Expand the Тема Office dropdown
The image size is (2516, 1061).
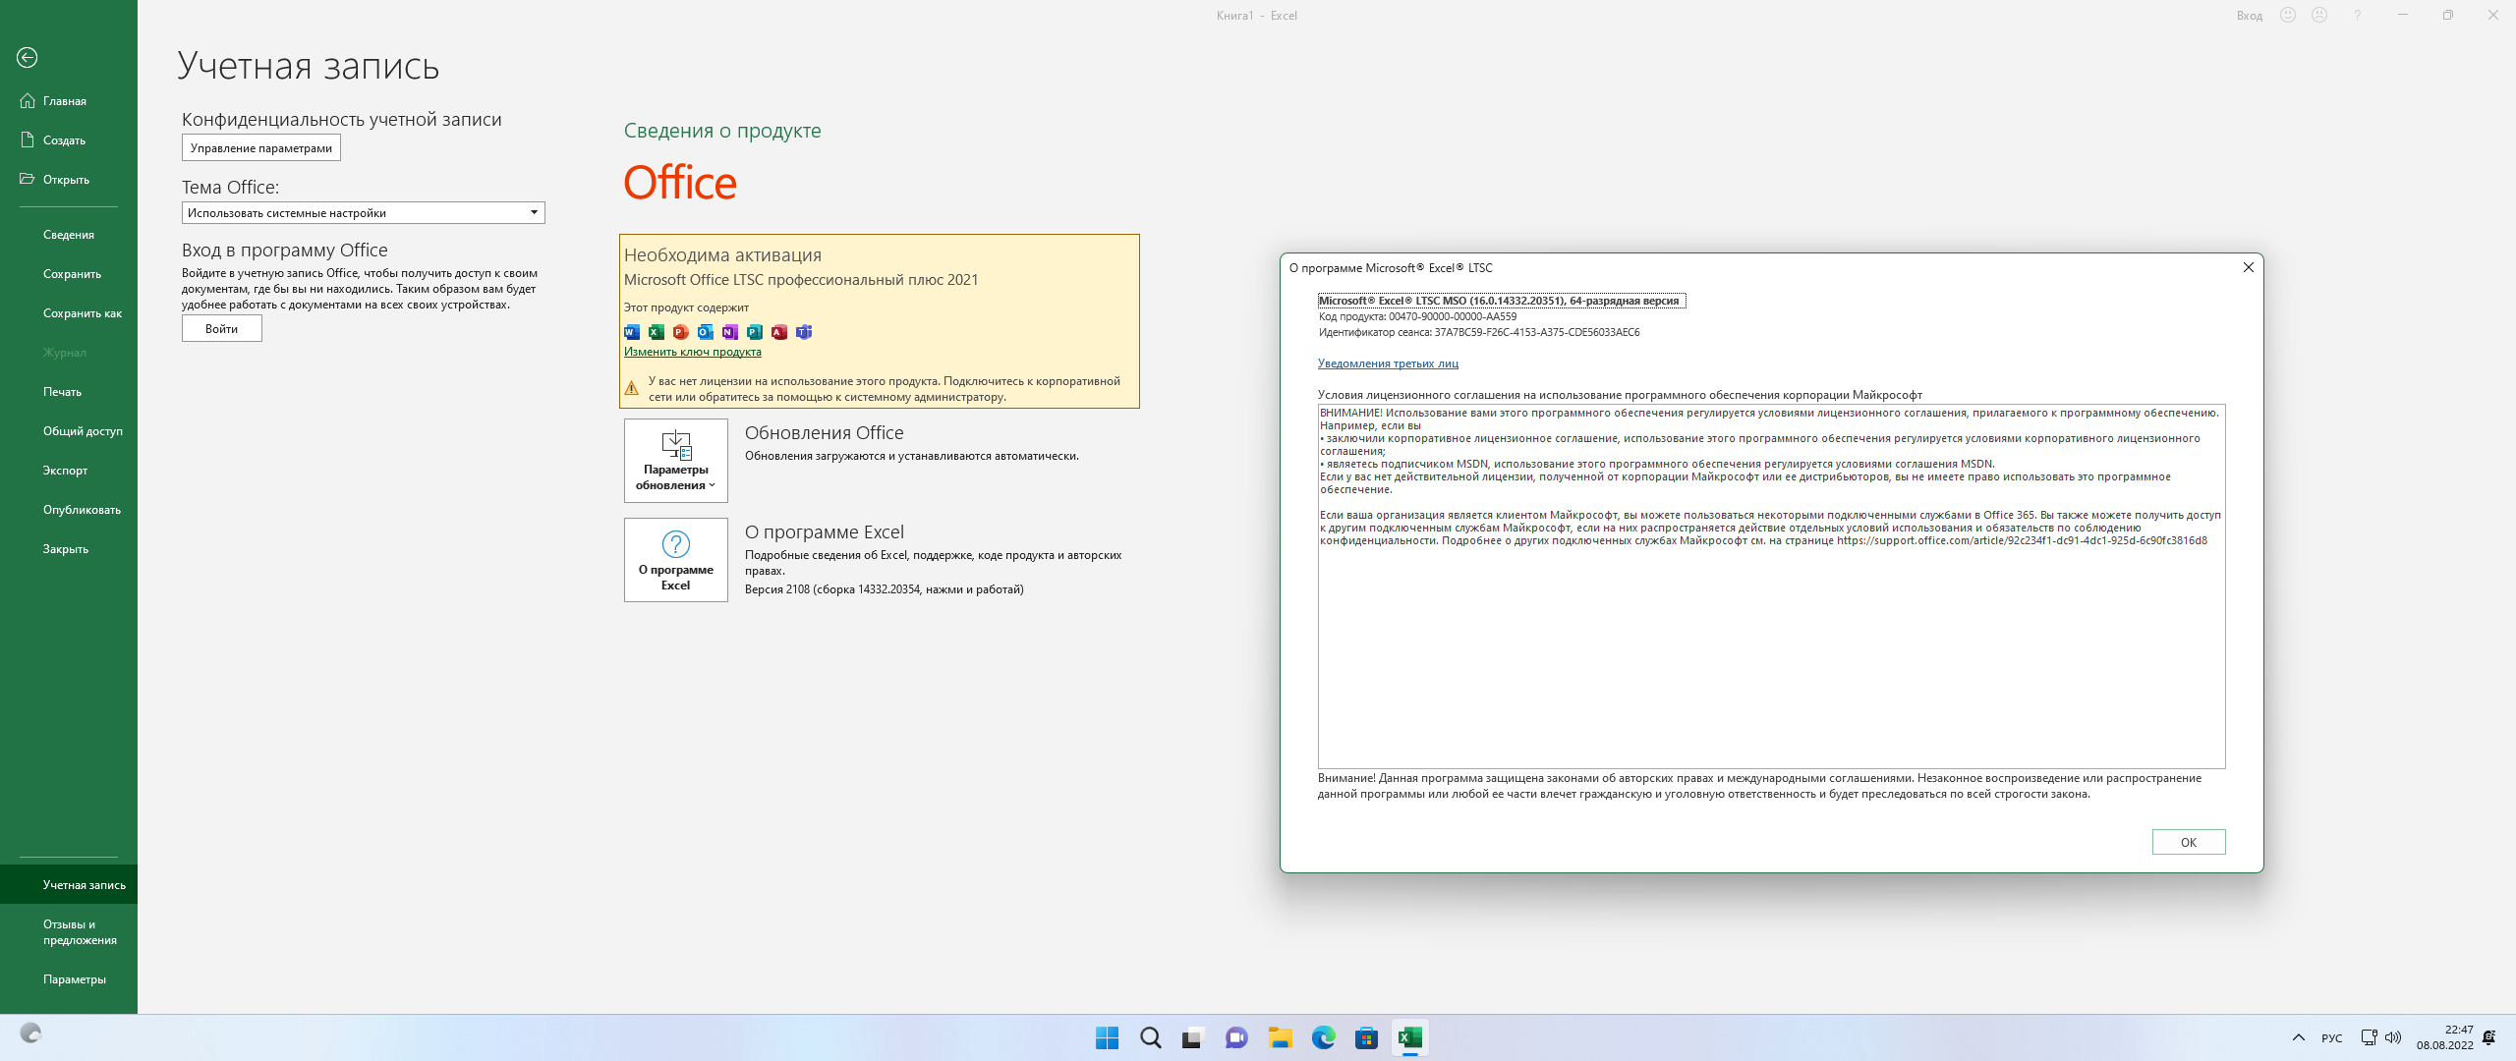click(x=364, y=213)
